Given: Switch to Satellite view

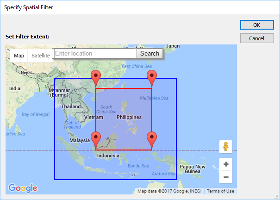Looking at the screenshot, I should click(41, 56).
